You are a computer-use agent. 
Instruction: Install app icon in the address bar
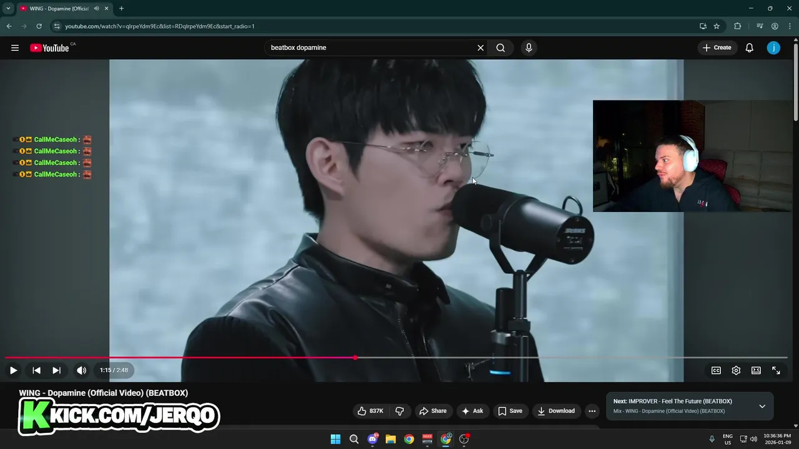(x=703, y=26)
